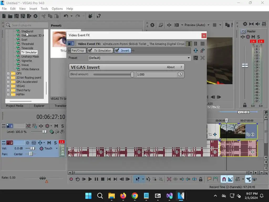This screenshot has width=269, height=202.
Task: Open the Invert plug-in help question mark
Action: pyautogui.click(x=181, y=67)
